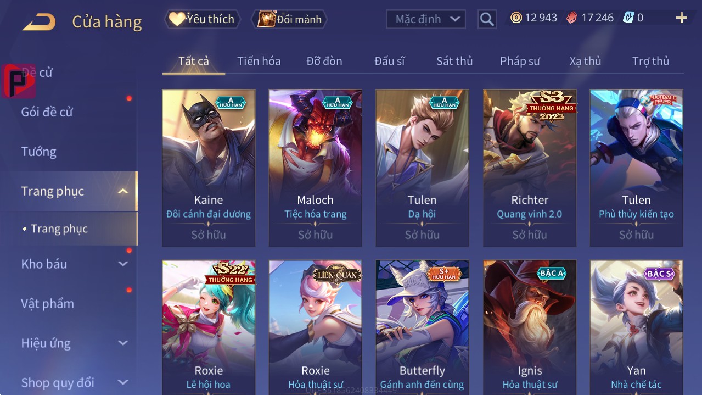The width and height of the screenshot is (702, 395).
Task: Switch to the Sát thủ tab
Action: point(454,61)
